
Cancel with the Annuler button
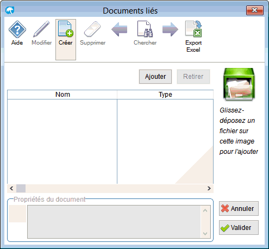click(x=239, y=208)
